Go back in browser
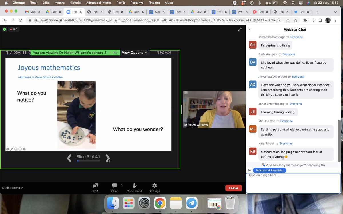 point(5,20)
